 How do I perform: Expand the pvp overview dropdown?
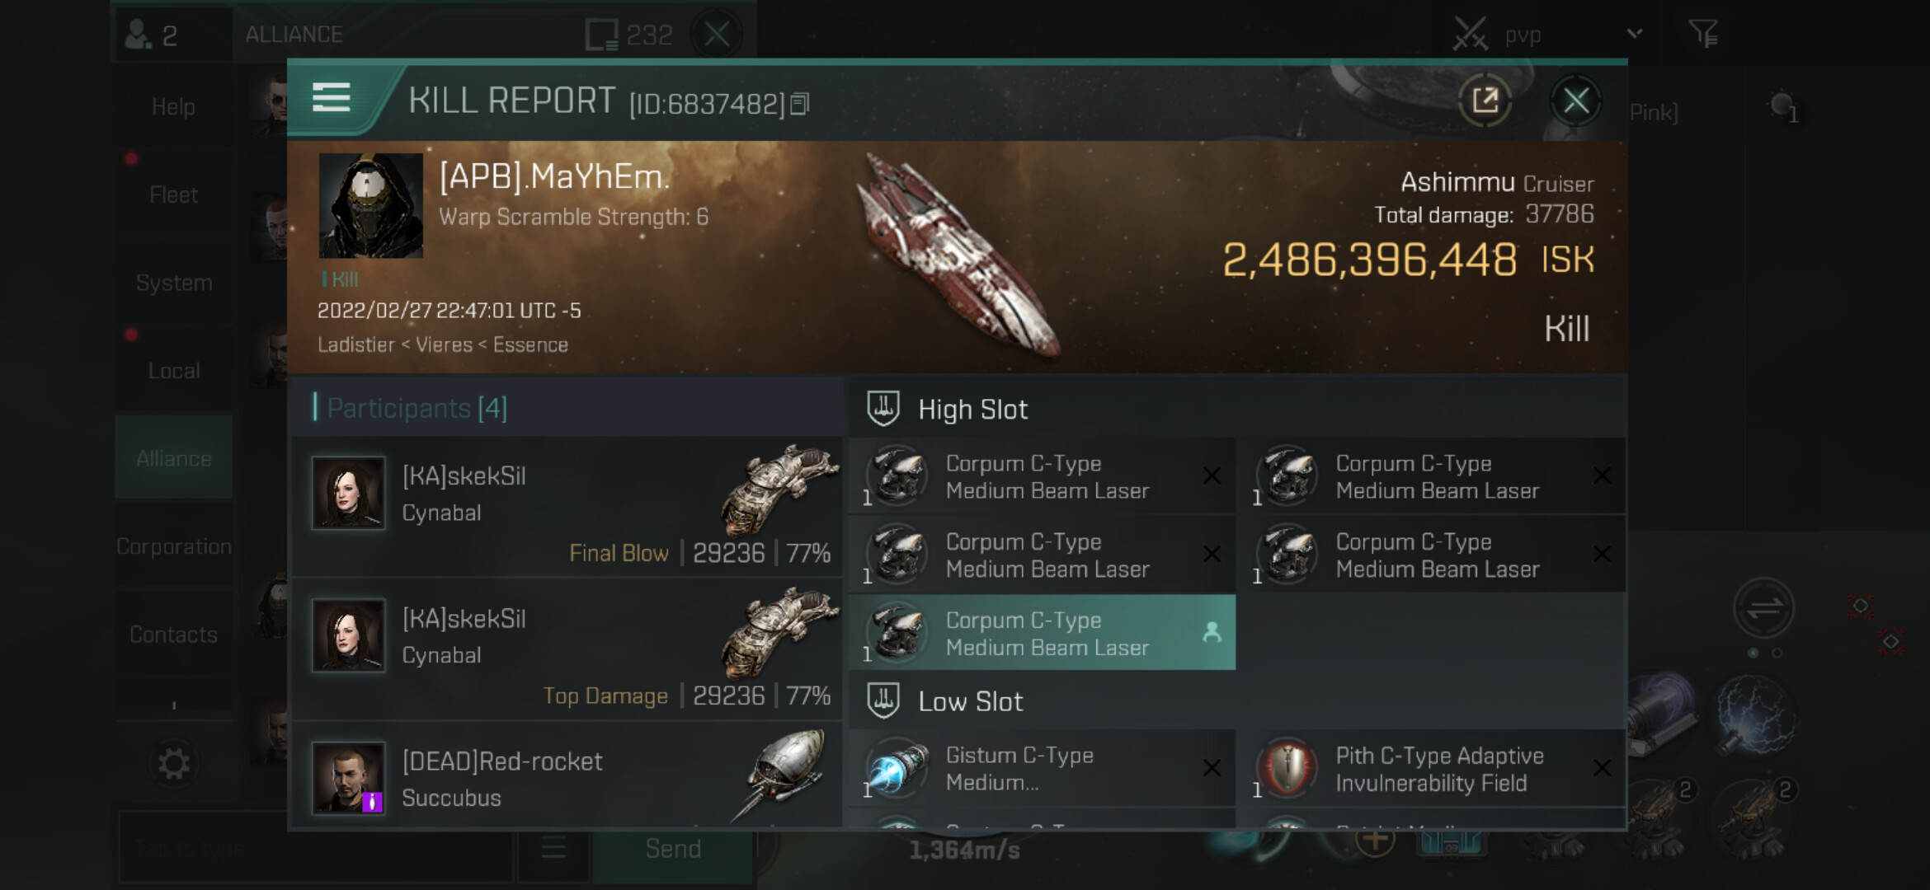1634,34
